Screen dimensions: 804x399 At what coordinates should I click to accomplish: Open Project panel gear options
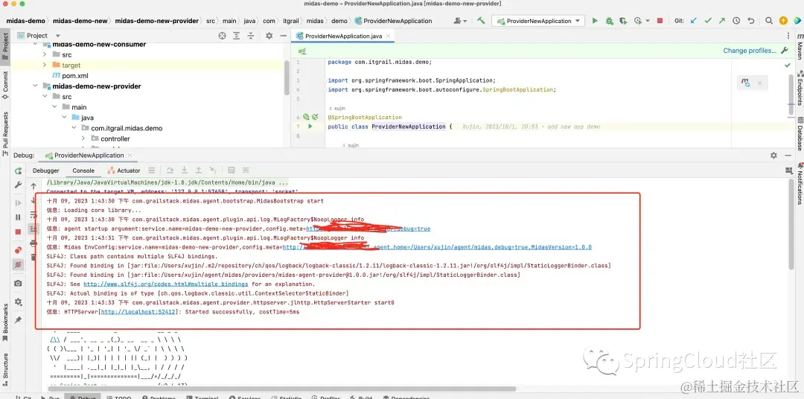pyautogui.click(x=269, y=36)
